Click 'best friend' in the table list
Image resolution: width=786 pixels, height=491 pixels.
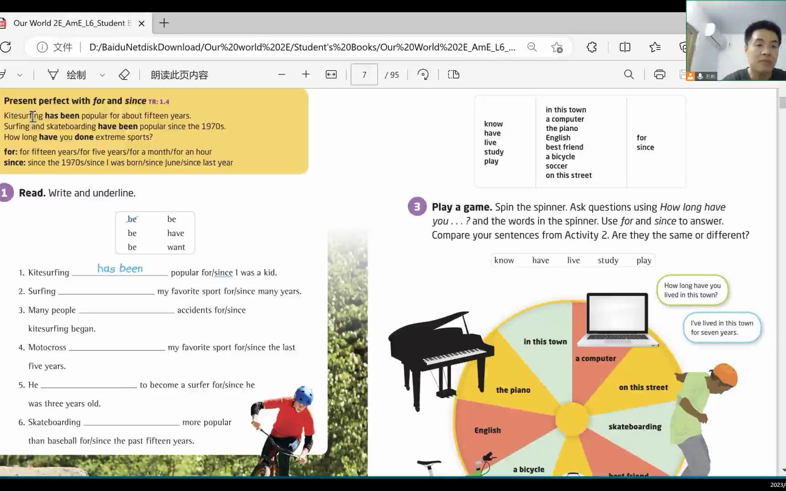click(564, 147)
